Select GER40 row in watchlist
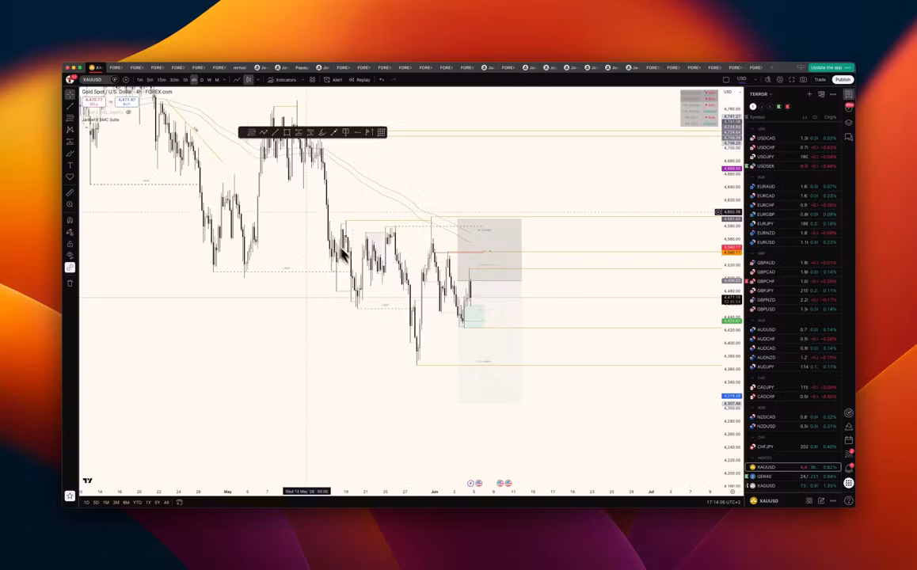The image size is (917, 570). 793,477
